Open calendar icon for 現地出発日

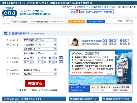[61, 62]
